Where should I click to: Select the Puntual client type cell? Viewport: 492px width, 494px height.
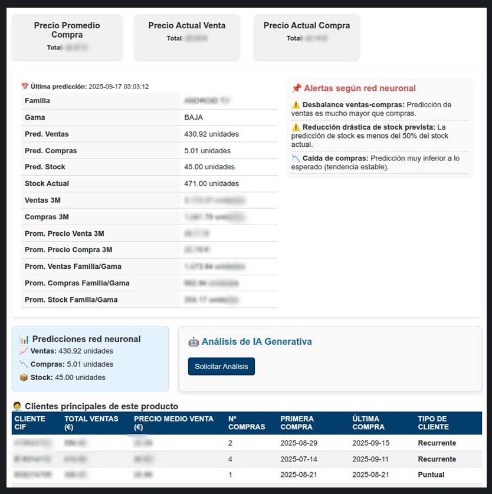(x=431, y=475)
